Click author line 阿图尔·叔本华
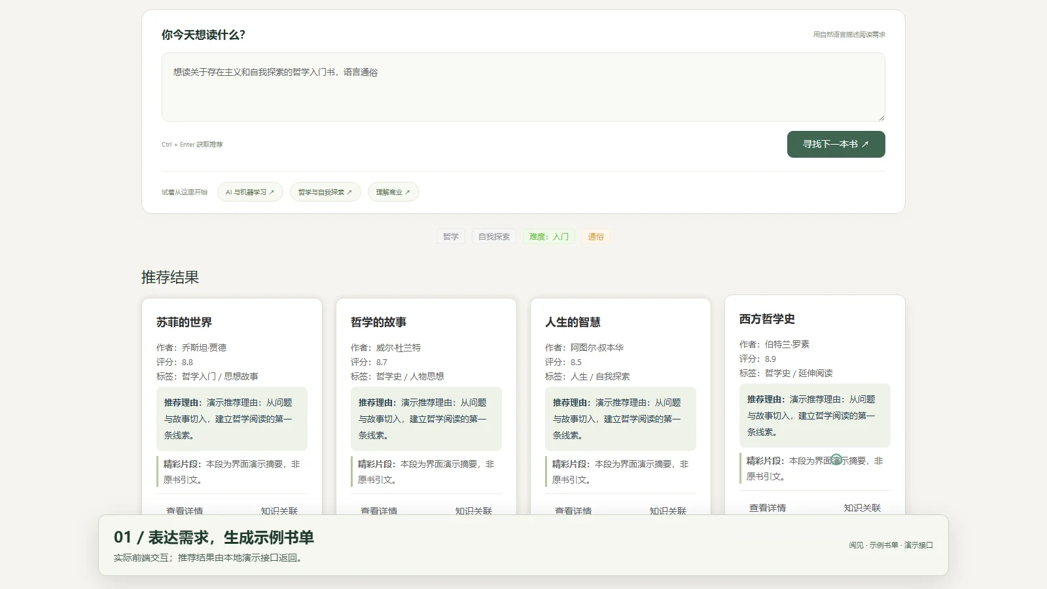The width and height of the screenshot is (1047, 589). pos(584,348)
